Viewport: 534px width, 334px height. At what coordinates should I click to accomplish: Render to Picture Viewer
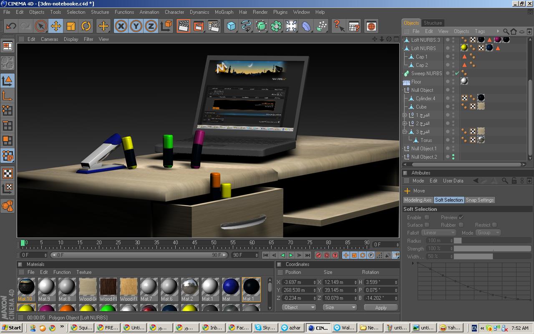click(x=199, y=26)
